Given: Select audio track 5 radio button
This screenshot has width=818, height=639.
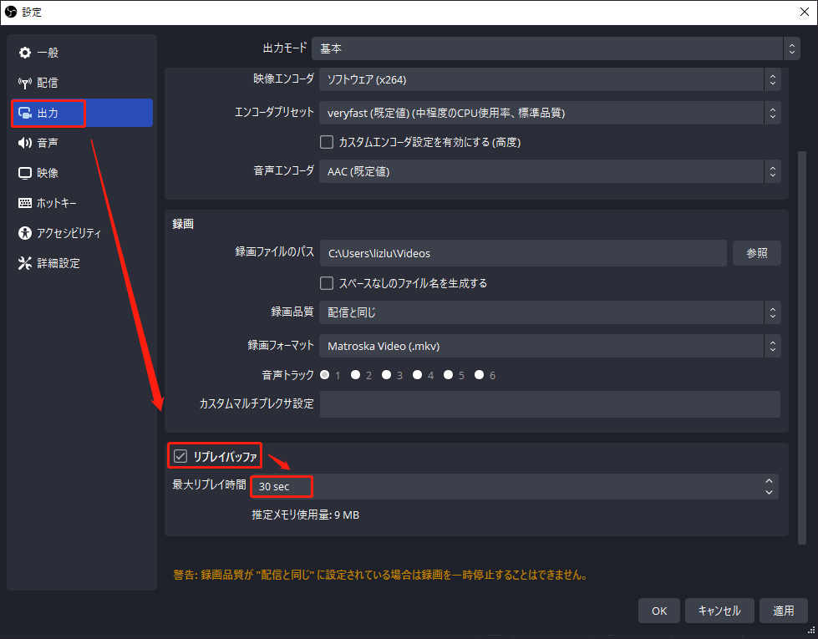Looking at the screenshot, I should click(x=448, y=375).
